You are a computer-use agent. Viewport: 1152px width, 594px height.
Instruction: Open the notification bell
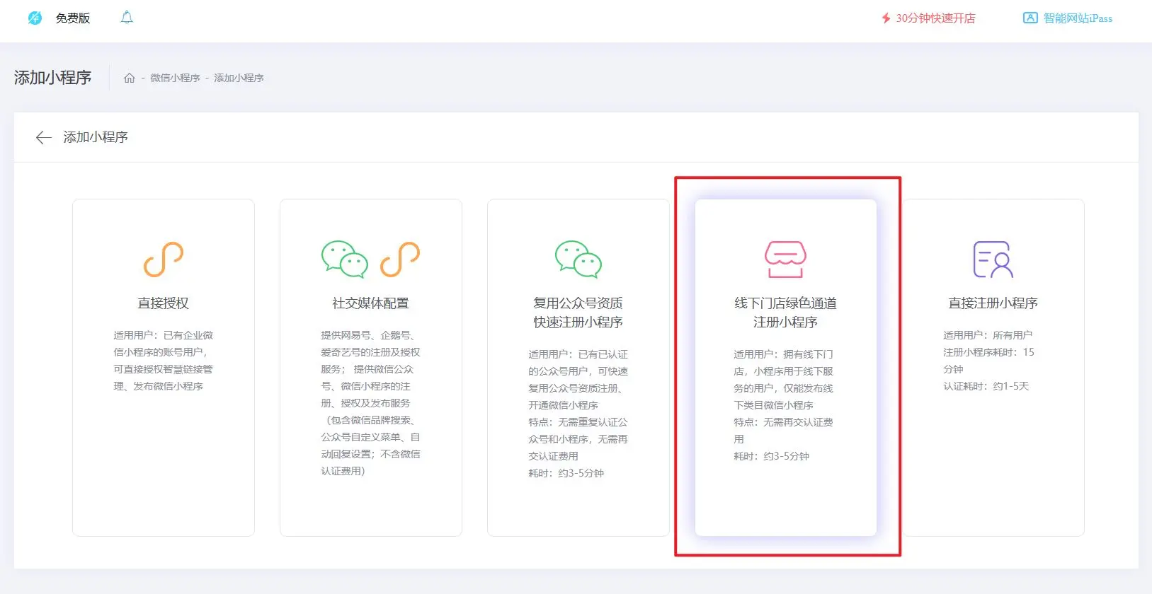click(x=127, y=18)
